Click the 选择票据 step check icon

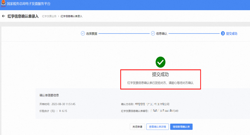83,33
